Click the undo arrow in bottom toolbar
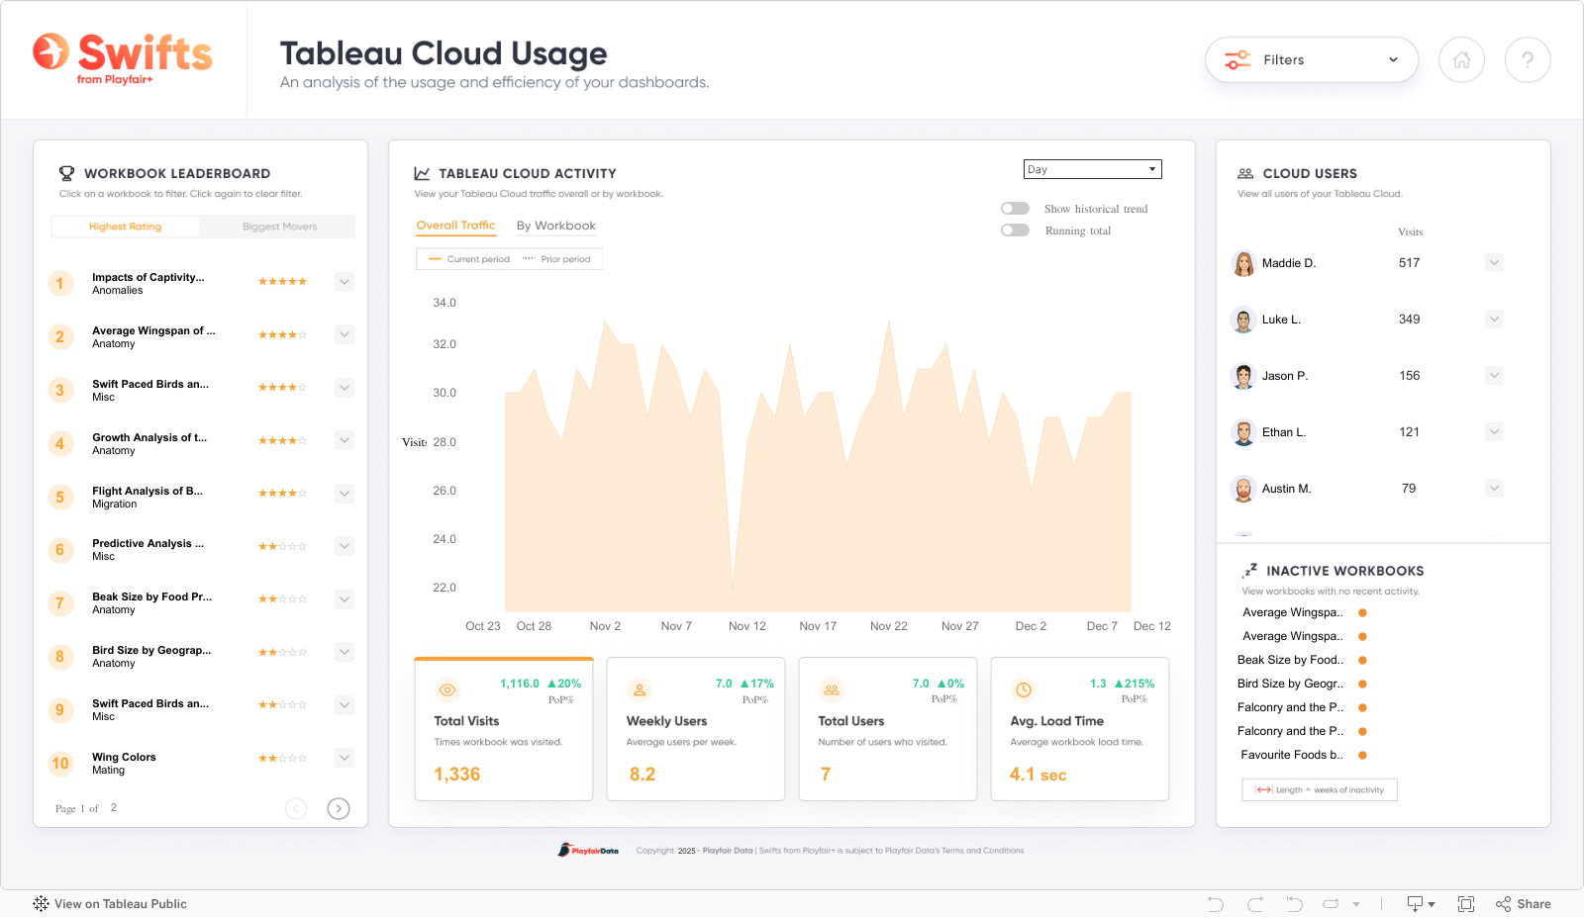This screenshot has height=917, width=1584. (x=1216, y=904)
